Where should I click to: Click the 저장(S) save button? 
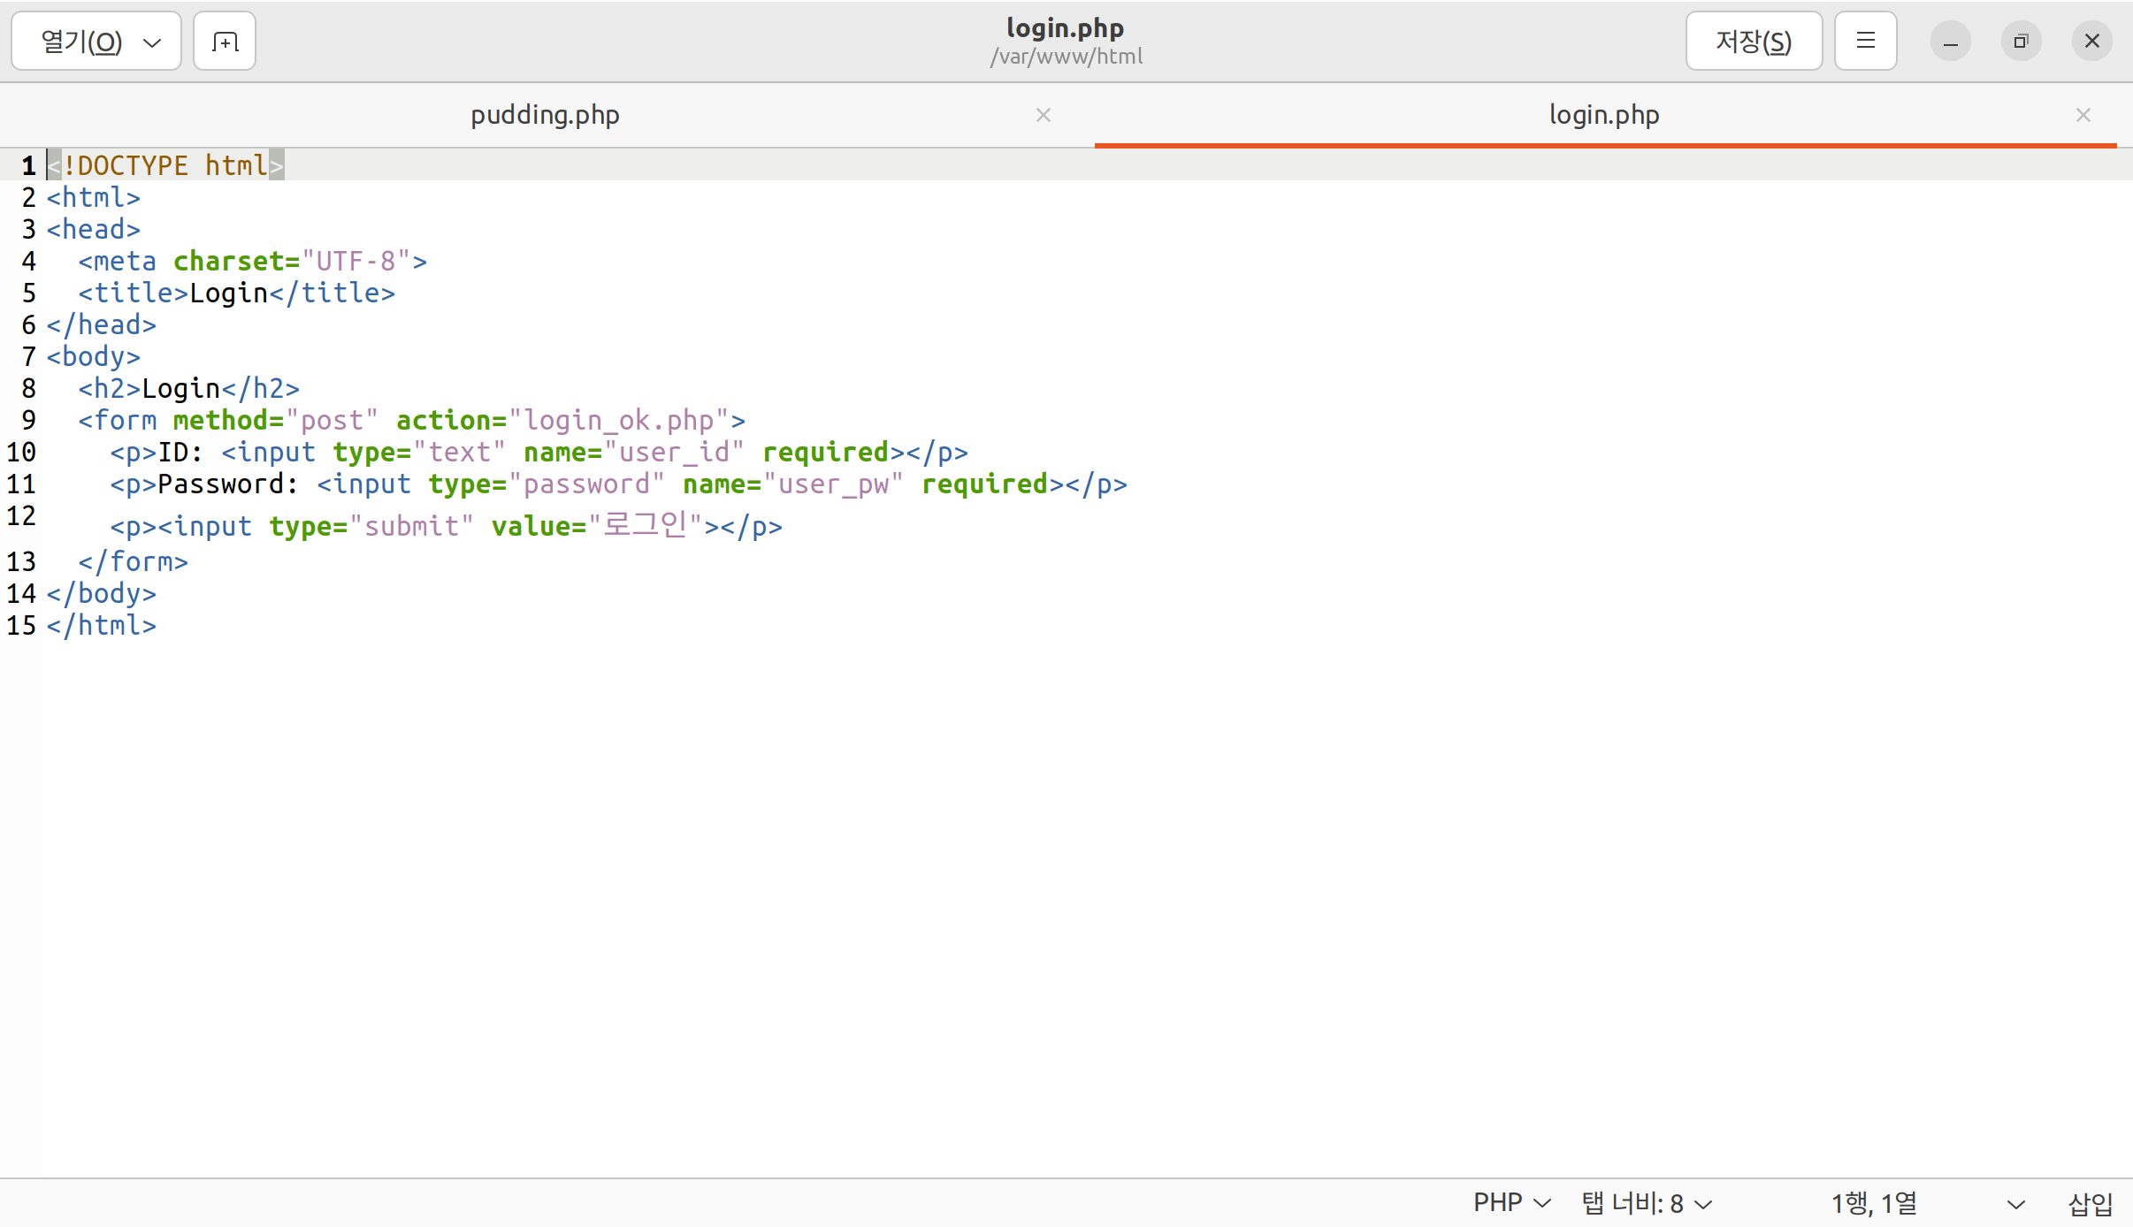tap(1753, 42)
